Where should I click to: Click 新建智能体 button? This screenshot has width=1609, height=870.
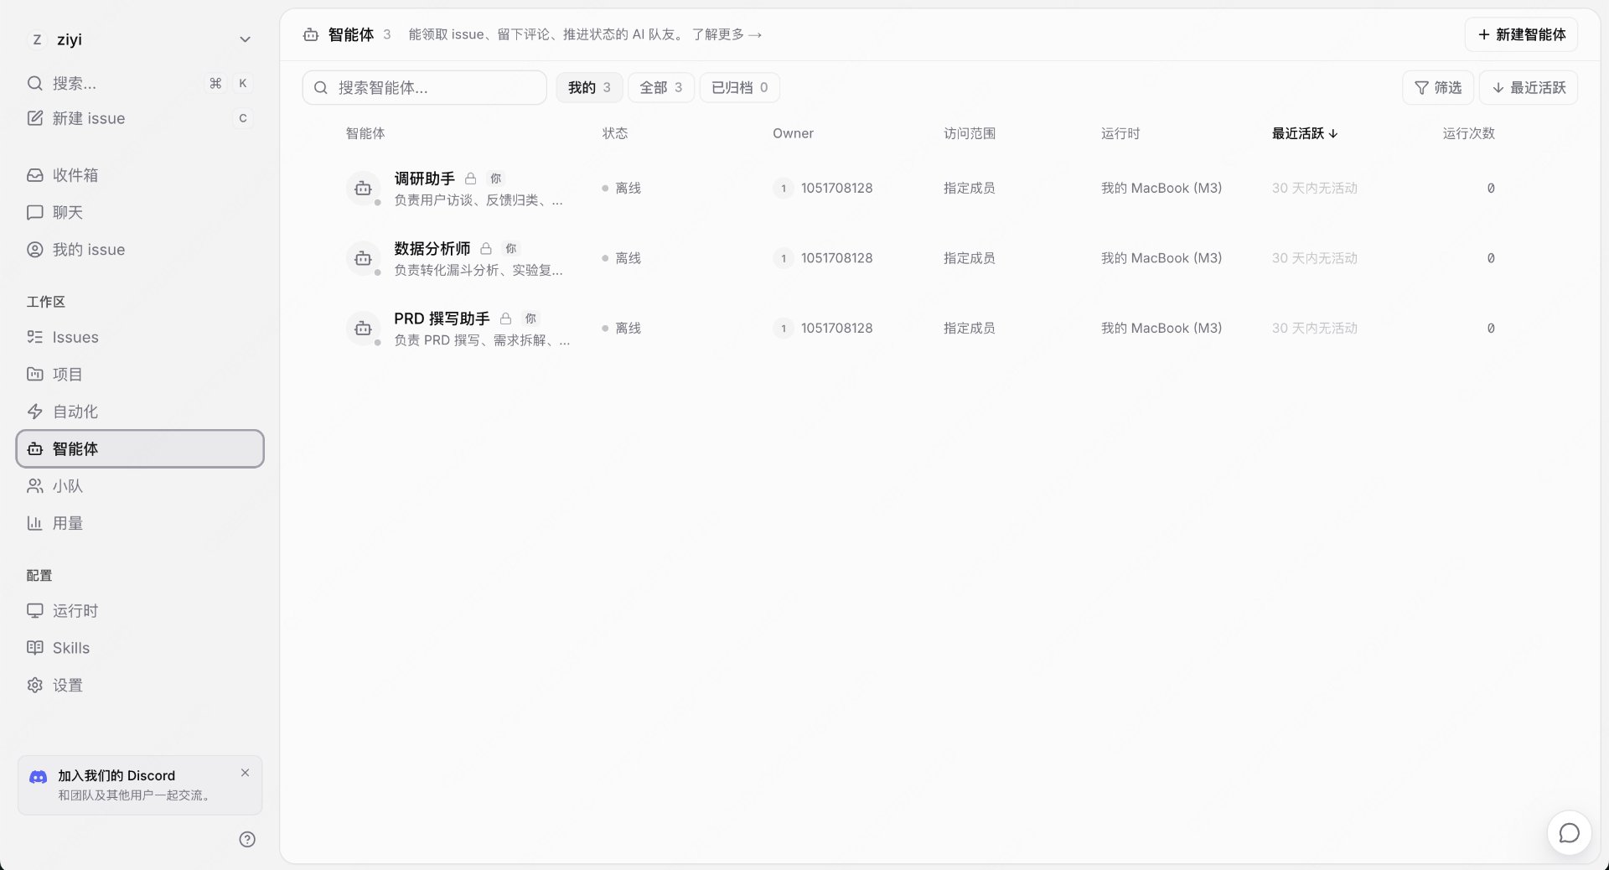tap(1521, 34)
